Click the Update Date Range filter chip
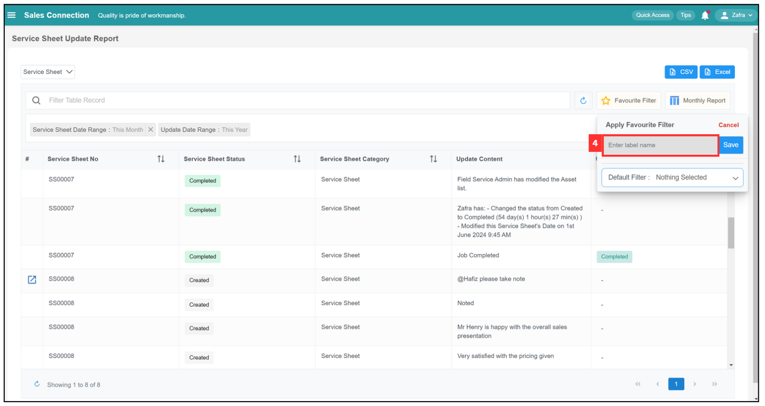 tap(204, 129)
